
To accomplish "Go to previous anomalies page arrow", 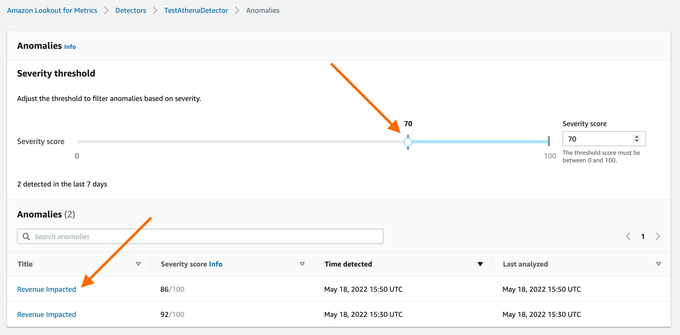I will 628,236.
